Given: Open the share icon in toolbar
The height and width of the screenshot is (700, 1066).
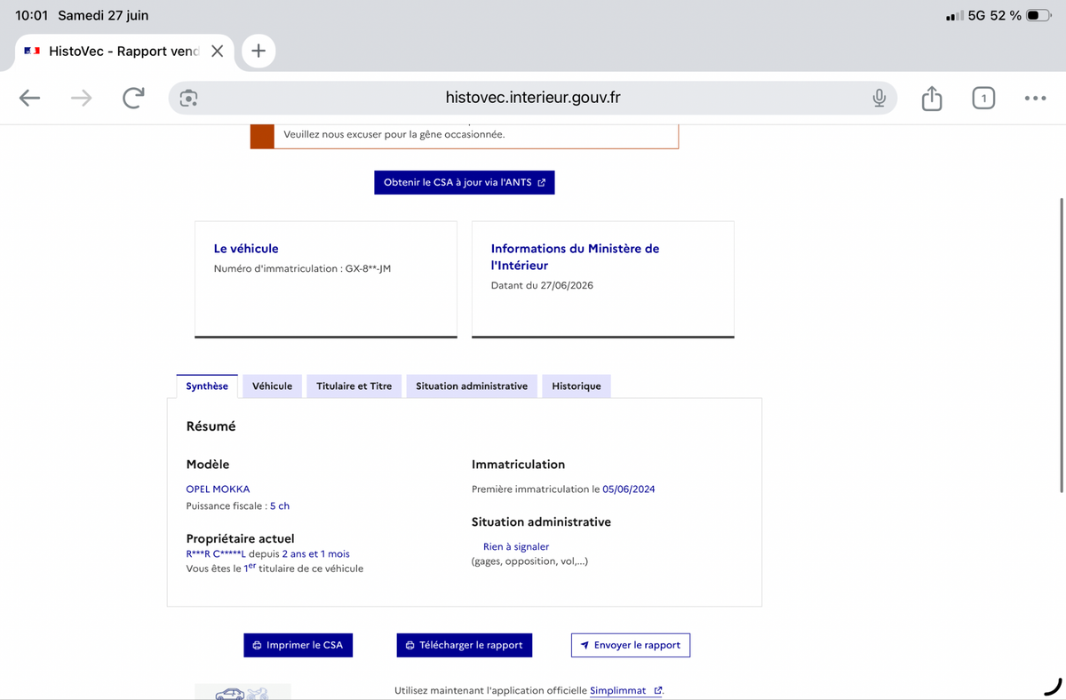Looking at the screenshot, I should (931, 98).
